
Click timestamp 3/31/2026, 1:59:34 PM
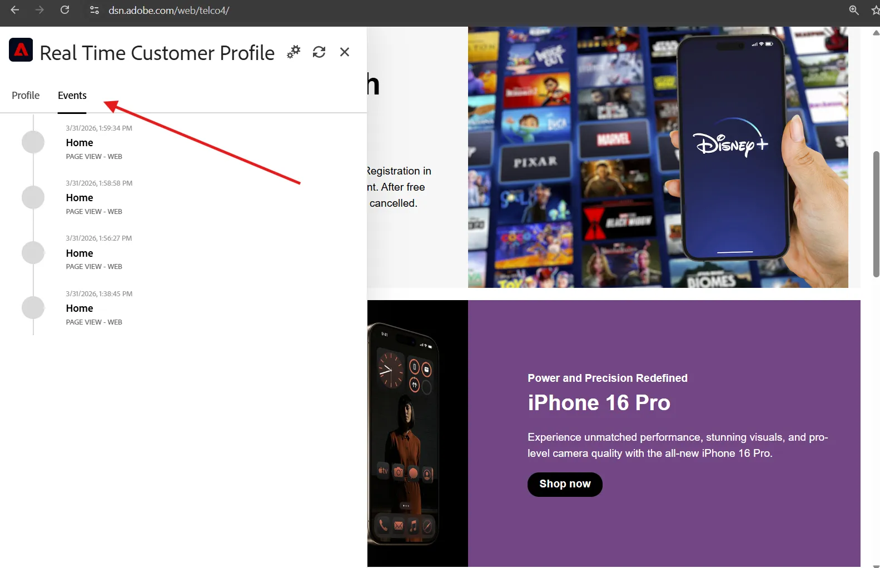tap(99, 128)
